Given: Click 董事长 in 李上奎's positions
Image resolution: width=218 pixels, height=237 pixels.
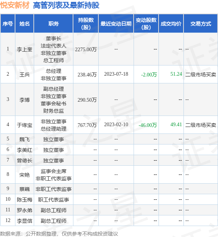Looking at the screenshot, I should 54,38.
